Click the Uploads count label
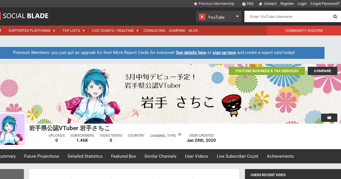The image size is (341, 179). (57, 136)
